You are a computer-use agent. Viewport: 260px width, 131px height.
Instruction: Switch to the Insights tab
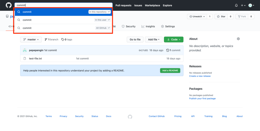(x=148, y=26)
